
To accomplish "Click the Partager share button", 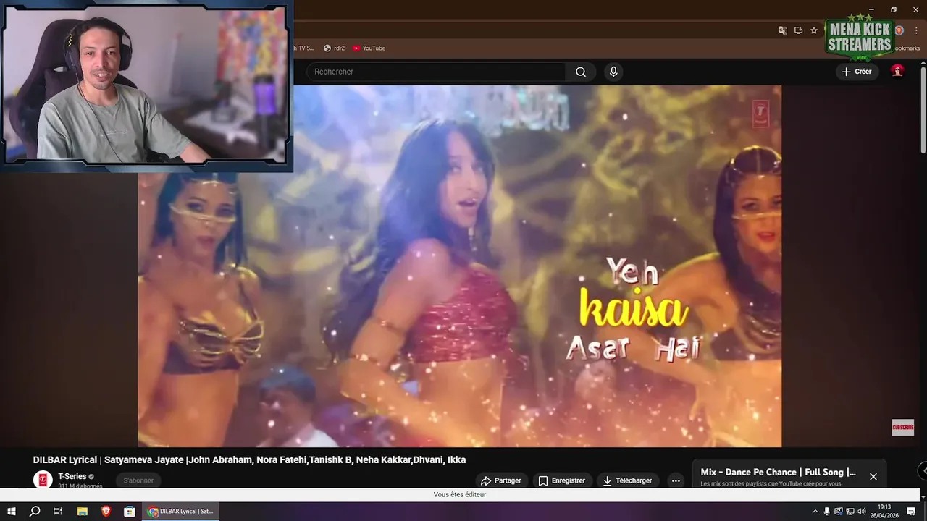I will [500, 480].
